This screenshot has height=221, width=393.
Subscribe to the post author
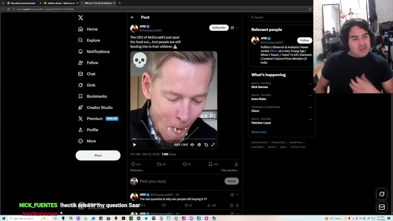point(219,28)
